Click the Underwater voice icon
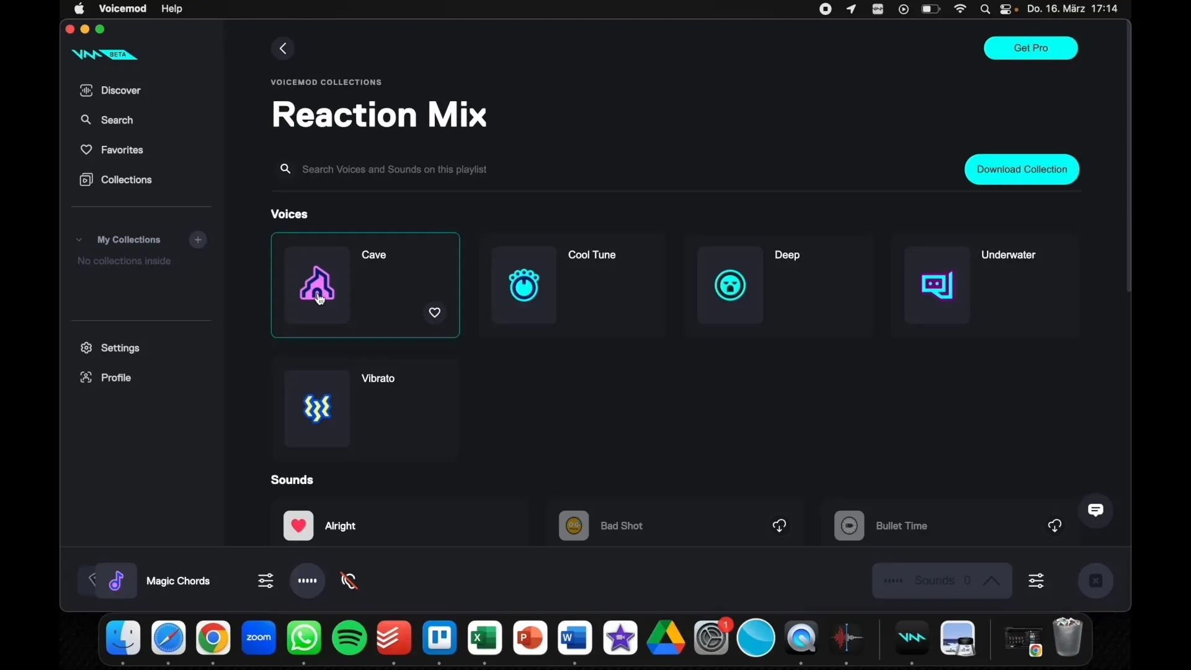 (x=937, y=285)
